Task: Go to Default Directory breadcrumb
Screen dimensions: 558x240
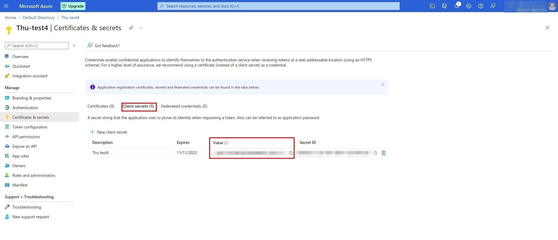Action: click(x=39, y=18)
